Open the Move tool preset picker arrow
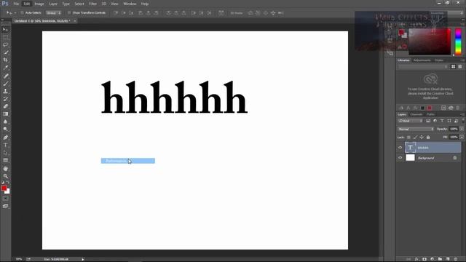466x262 pixels. coord(15,13)
